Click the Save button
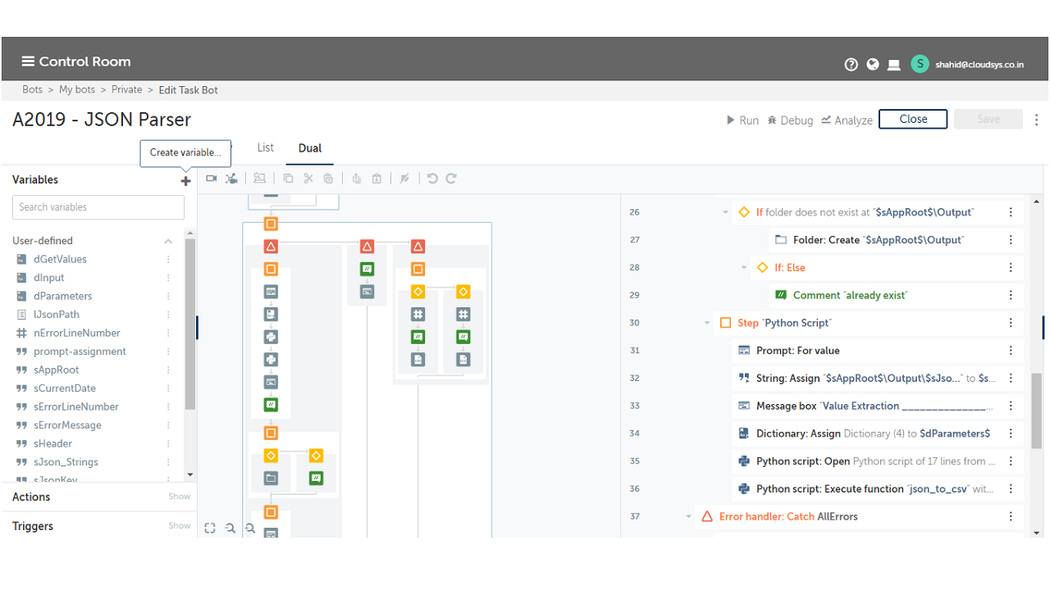 tap(988, 120)
